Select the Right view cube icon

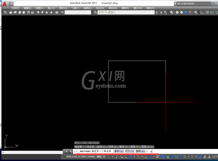(24, 12)
